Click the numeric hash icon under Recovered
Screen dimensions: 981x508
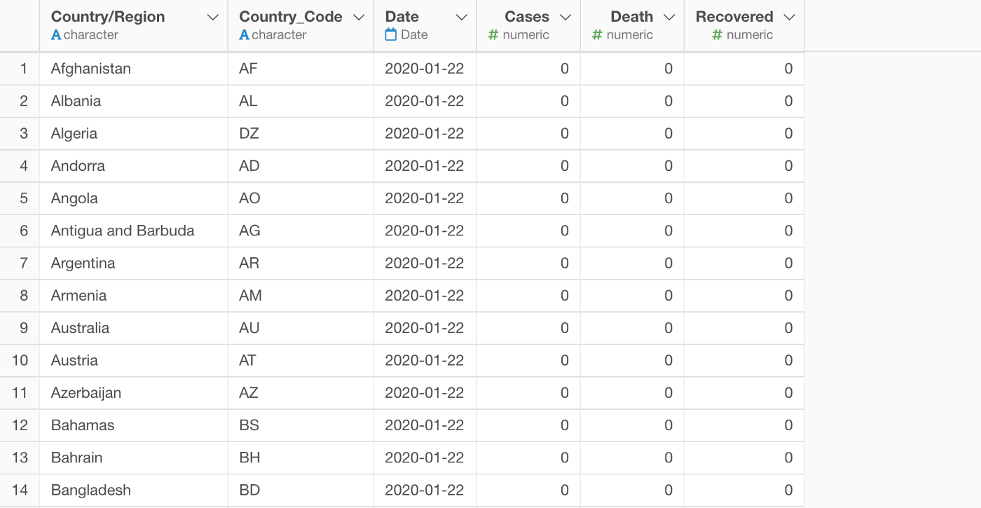[x=717, y=35]
